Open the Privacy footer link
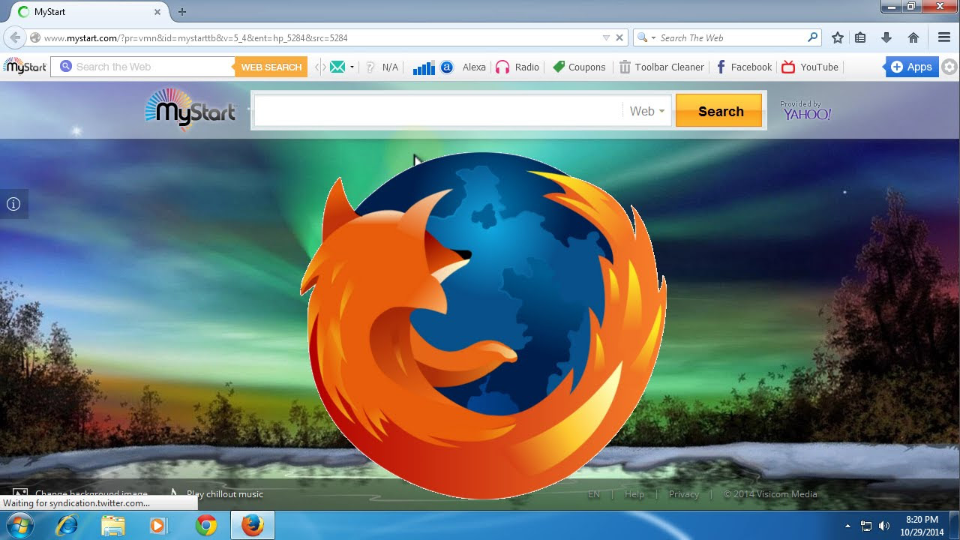 tap(684, 494)
